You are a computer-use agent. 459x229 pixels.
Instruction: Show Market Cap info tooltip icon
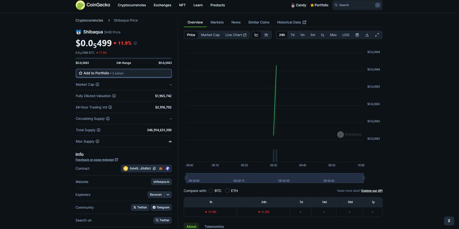pos(98,84)
